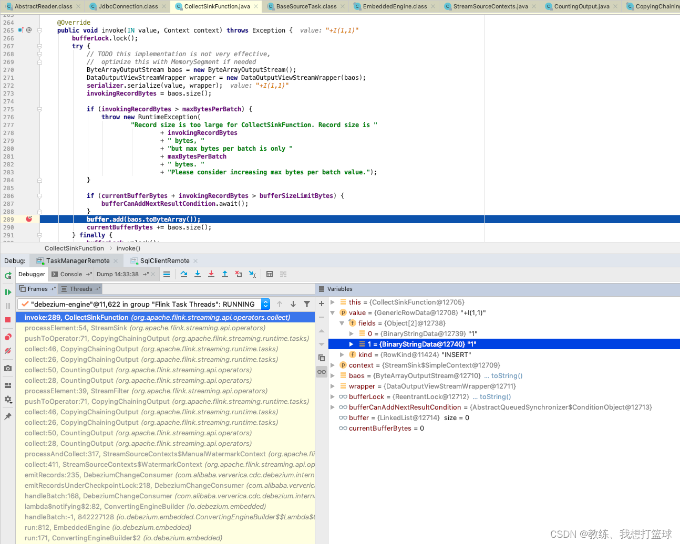This screenshot has width=680, height=544.
Task: Toggle Show Watches glasses button in Variables
Action: 322,372
